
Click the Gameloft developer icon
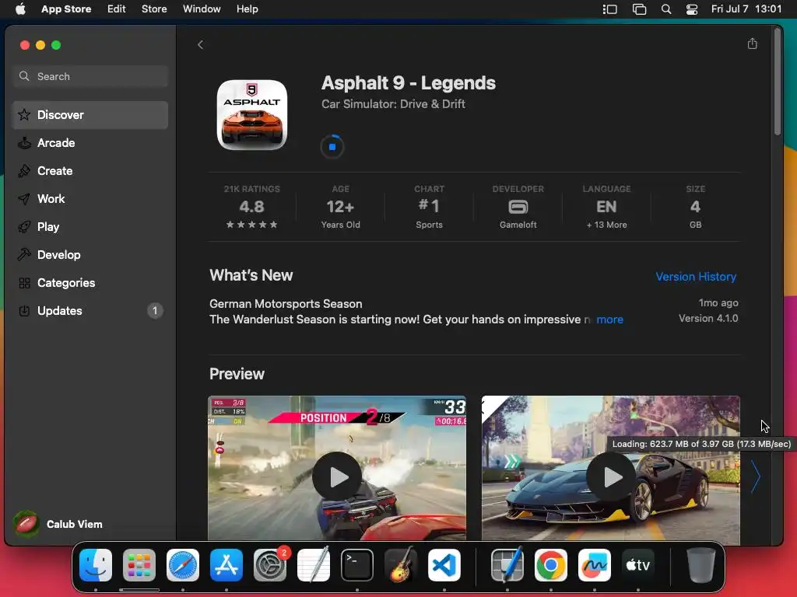(518, 207)
